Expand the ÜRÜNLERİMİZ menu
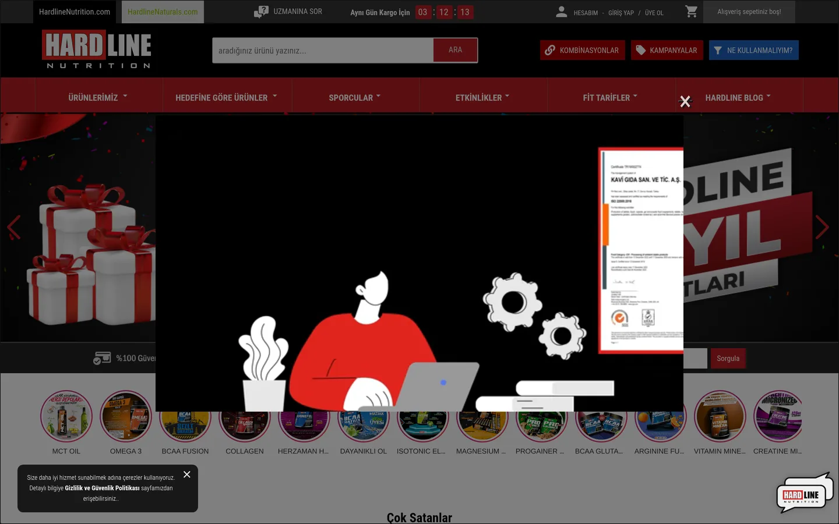This screenshot has height=524, width=839. [98, 97]
